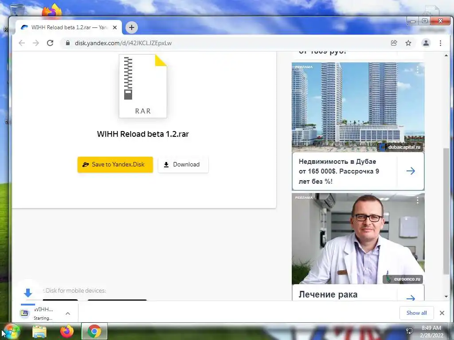Click the share page icon in address bar
This screenshot has height=340, width=454.
(394, 43)
